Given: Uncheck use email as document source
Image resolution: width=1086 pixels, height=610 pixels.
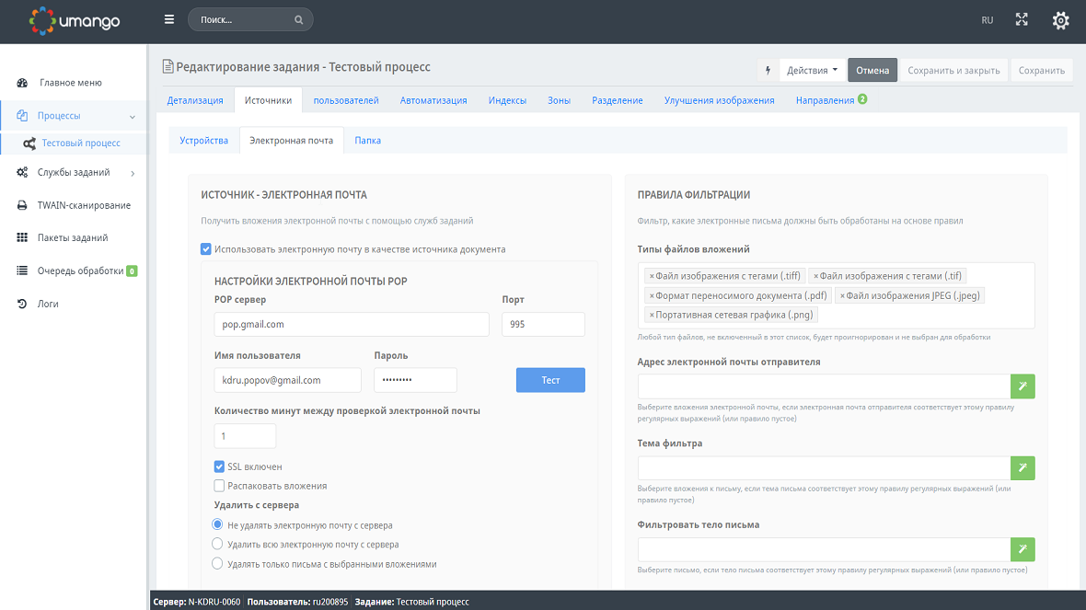Looking at the screenshot, I should tap(206, 248).
